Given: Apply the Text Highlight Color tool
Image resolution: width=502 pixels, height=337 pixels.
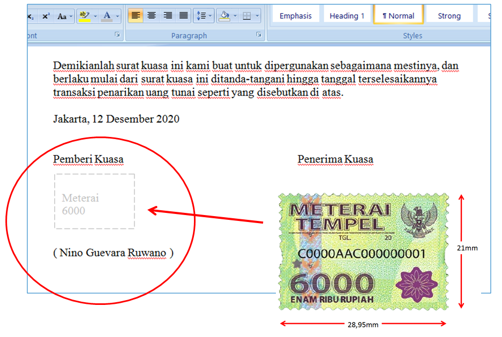Looking at the screenshot, I should [x=83, y=14].
